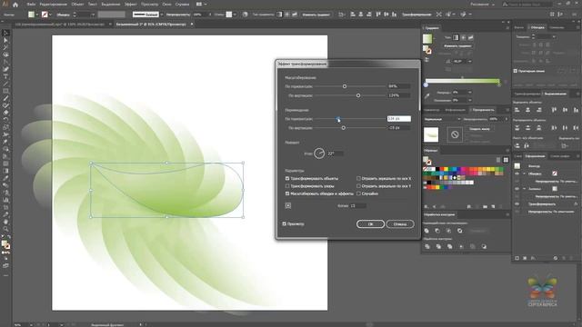Open the blending mode dropdown in the Transparency panel

click(442, 119)
